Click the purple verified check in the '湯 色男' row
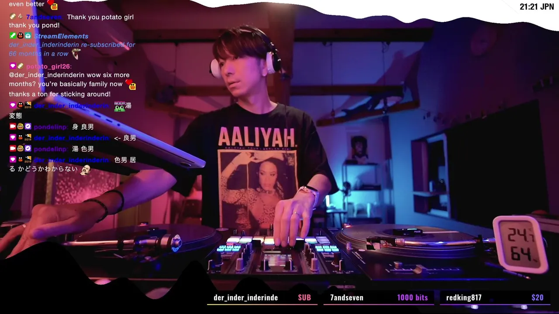 point(28,149)
